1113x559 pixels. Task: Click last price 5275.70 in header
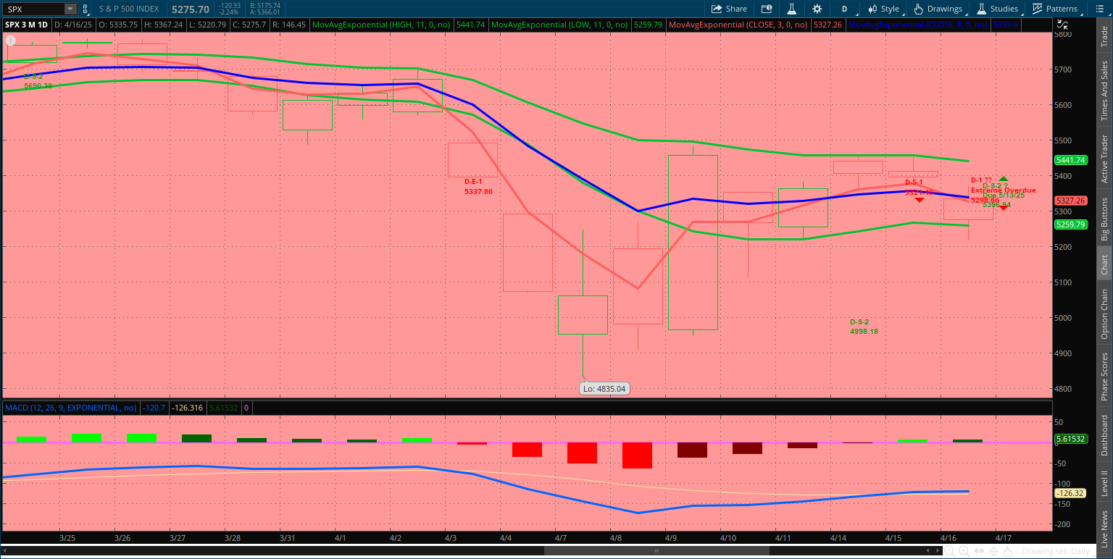coord(191,9)
